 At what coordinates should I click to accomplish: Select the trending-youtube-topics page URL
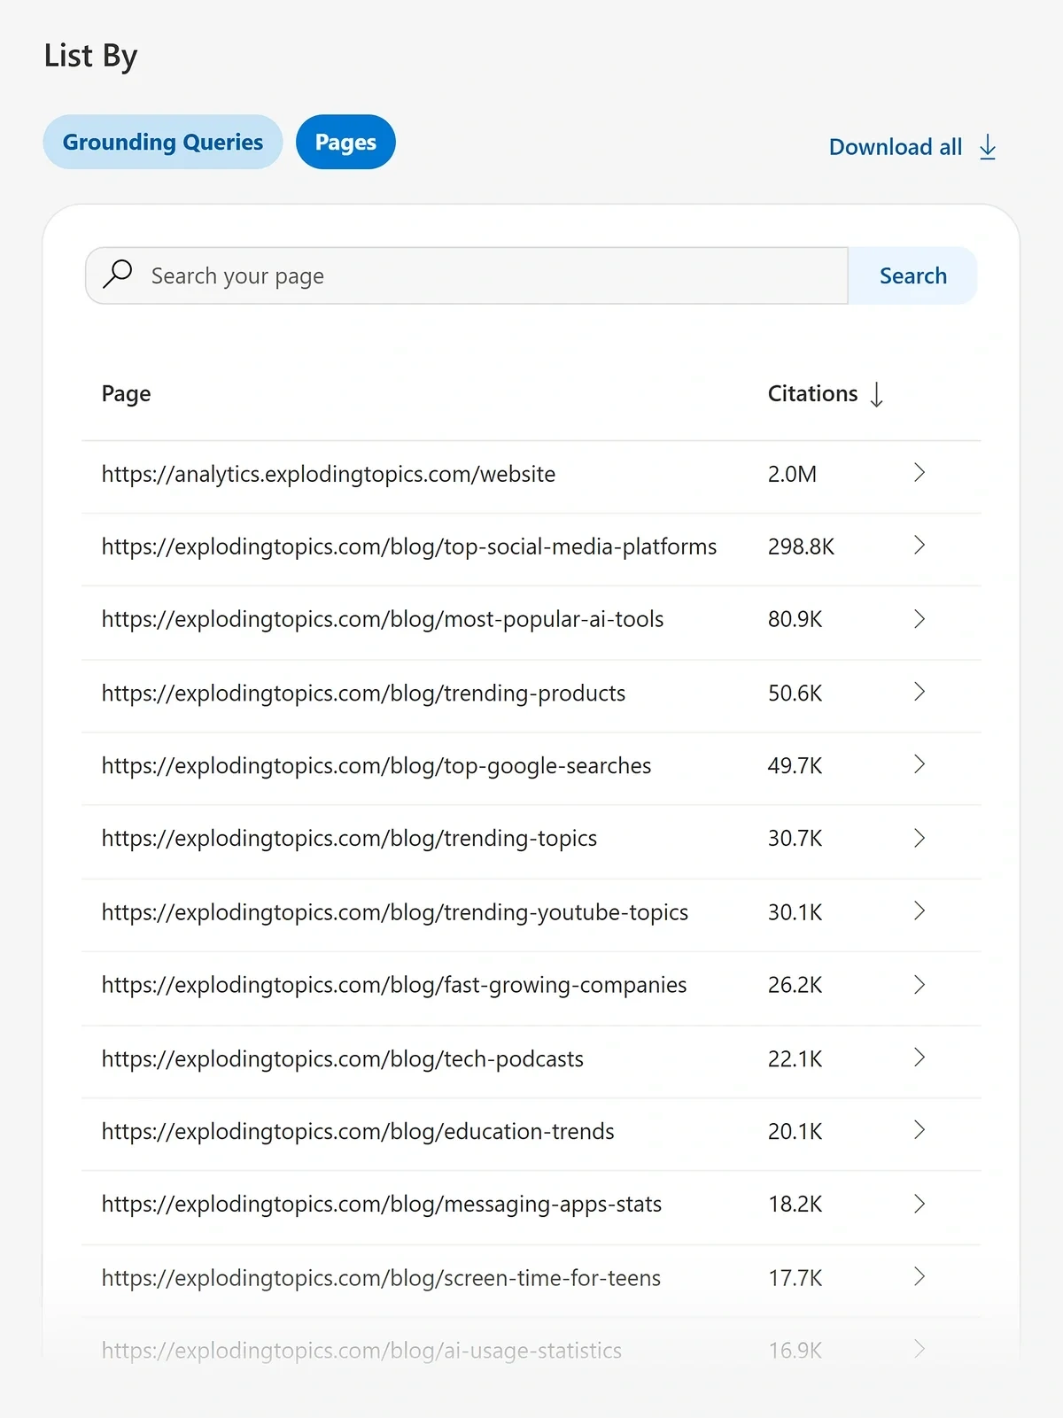(395, 913)
